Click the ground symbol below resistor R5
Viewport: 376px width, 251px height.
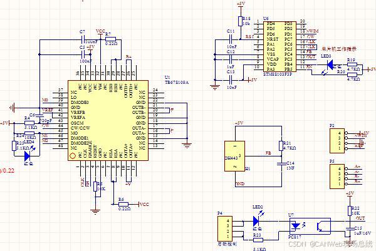(95, 212)
